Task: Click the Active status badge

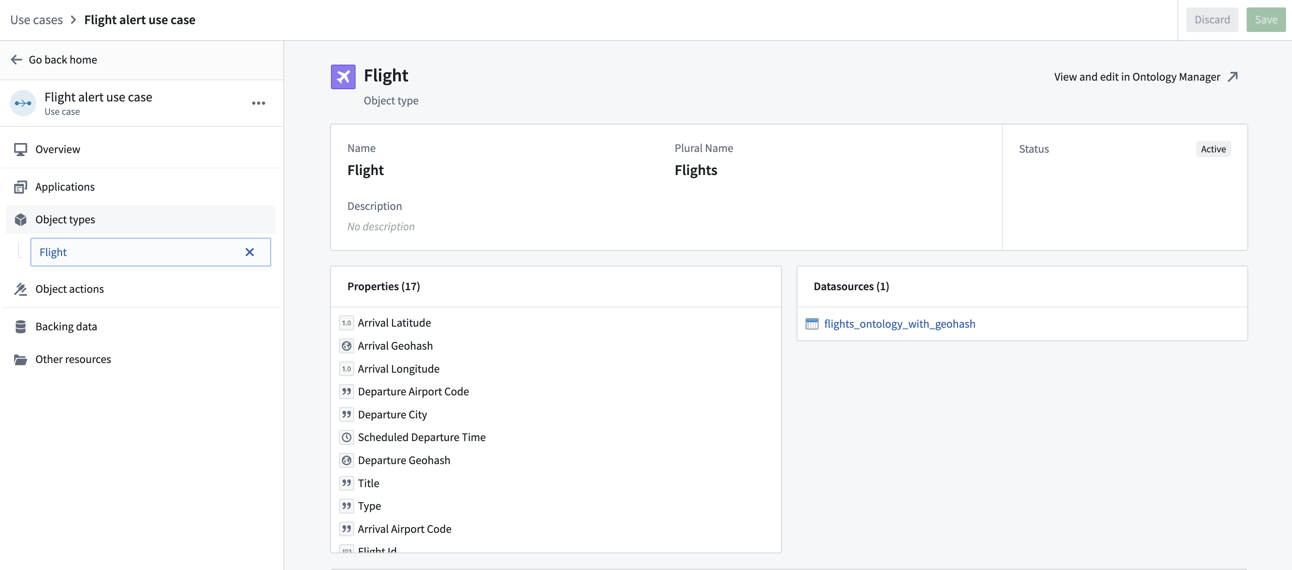Action: pyautogui.click(x=1213, y=149)
